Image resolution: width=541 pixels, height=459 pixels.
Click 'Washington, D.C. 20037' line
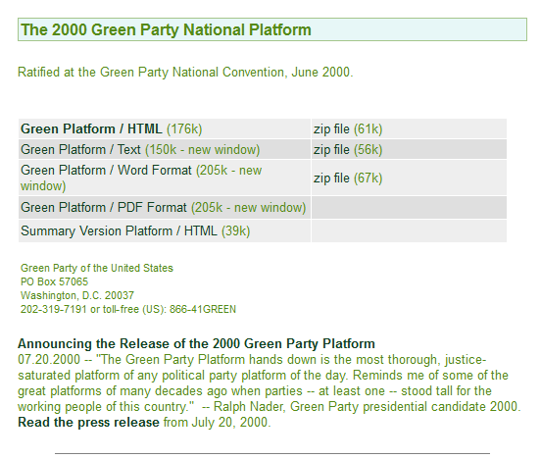point(77,295)
